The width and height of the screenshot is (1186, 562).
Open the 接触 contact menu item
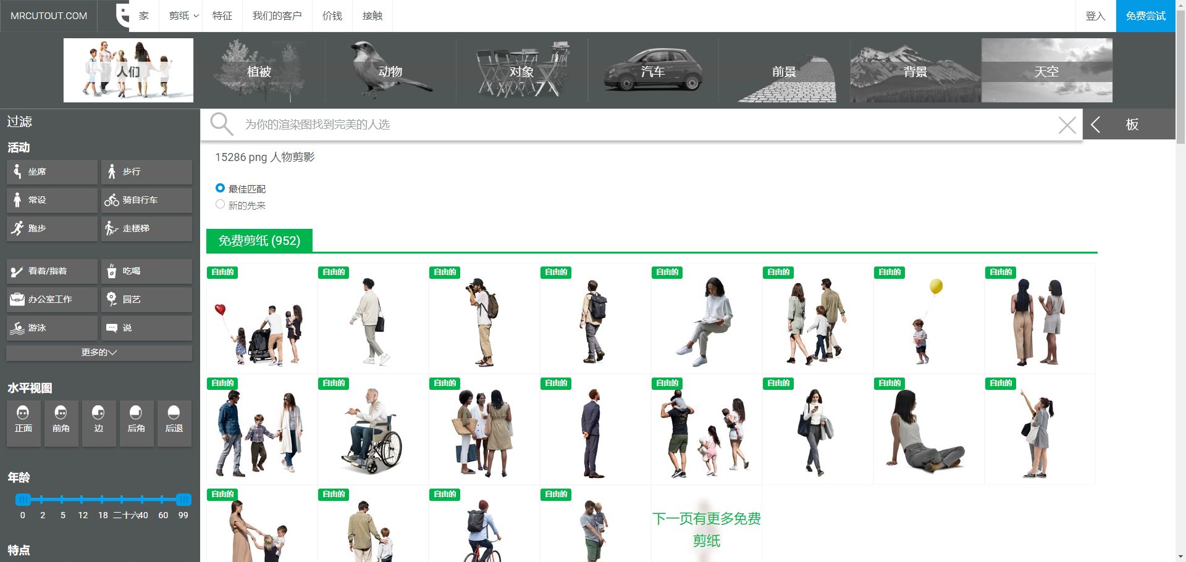pyautogui.click(x=372, y=16)
